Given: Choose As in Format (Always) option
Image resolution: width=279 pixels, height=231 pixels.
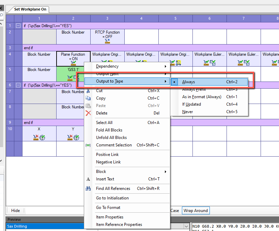Looking at the screenshot, I should pyautogui.click(x=209, y=97).
